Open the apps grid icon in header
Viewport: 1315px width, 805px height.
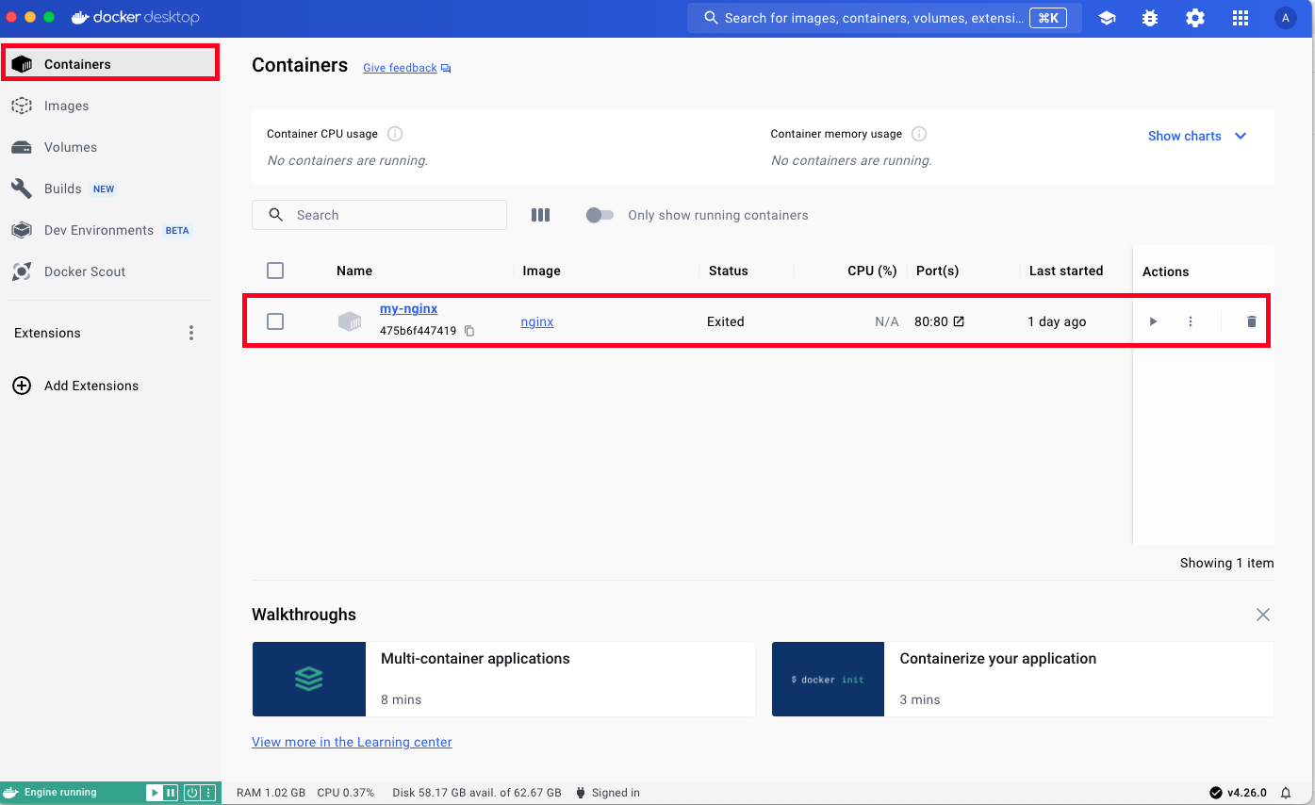coord(1241,18)
